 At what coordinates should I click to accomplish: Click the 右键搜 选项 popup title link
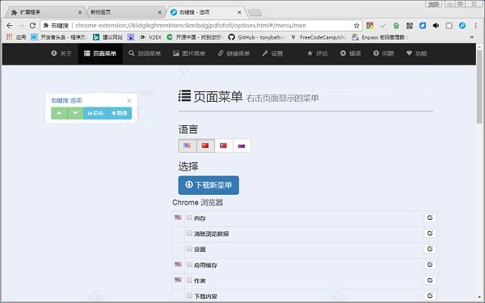pos(66,100)
